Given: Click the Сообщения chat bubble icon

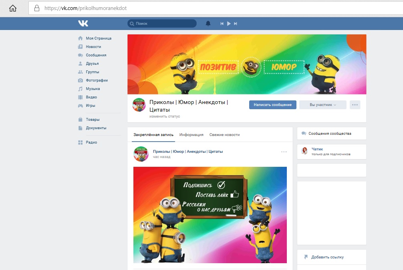Looking at the screenshot, I should tap(81, 55).
